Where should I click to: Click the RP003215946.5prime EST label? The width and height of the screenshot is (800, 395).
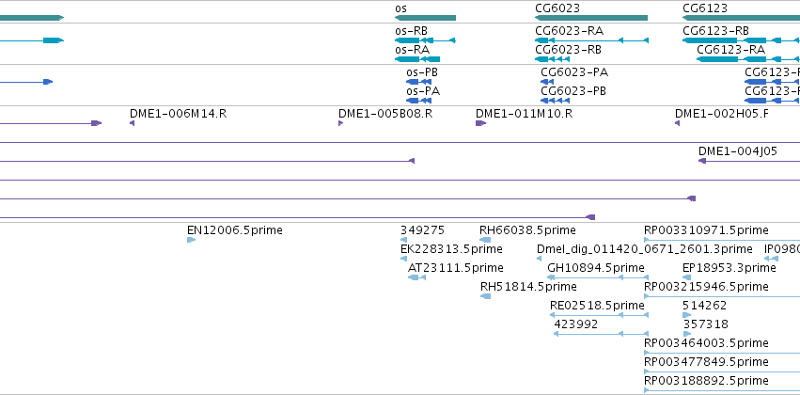click(706, 287)
